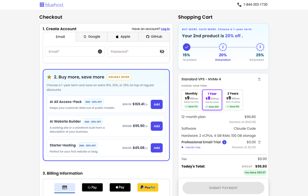This screenshot has height=196, width=308.
Task: Toggle password visibility eye icon
Action: (x=162, y=52)
